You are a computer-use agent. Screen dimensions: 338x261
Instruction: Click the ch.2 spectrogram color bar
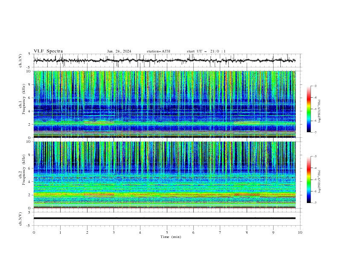[309, 180]
